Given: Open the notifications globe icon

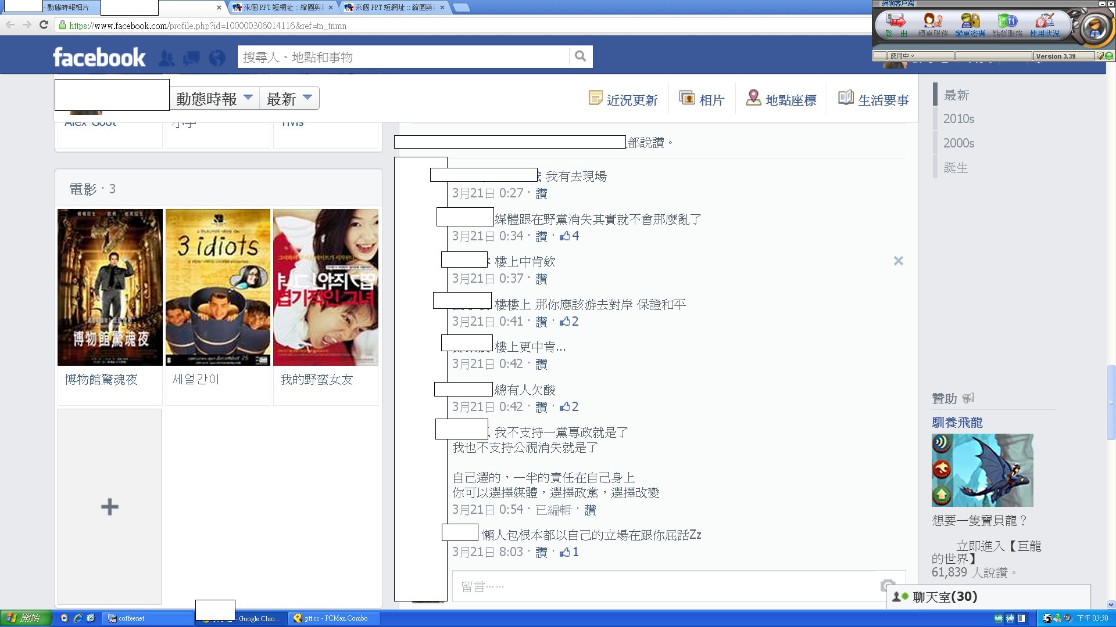Looking at the screenshot, I should tap(217, 58).
